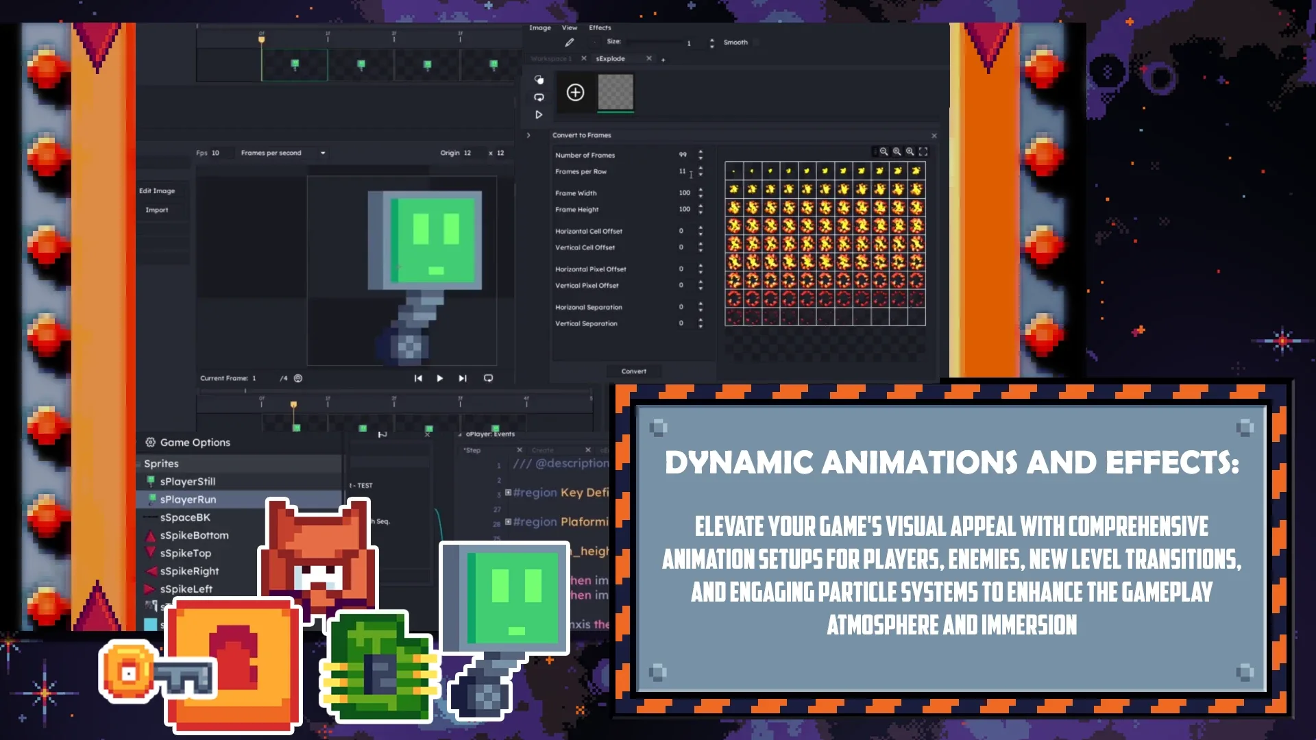Click the add new frame plus icon

(x=575, y=92)
